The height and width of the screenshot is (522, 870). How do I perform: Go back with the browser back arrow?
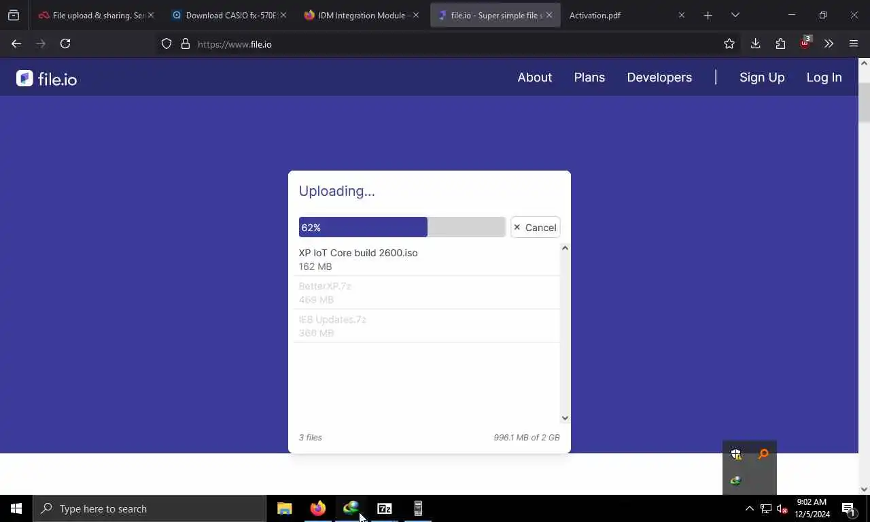[x=16, y=43]
